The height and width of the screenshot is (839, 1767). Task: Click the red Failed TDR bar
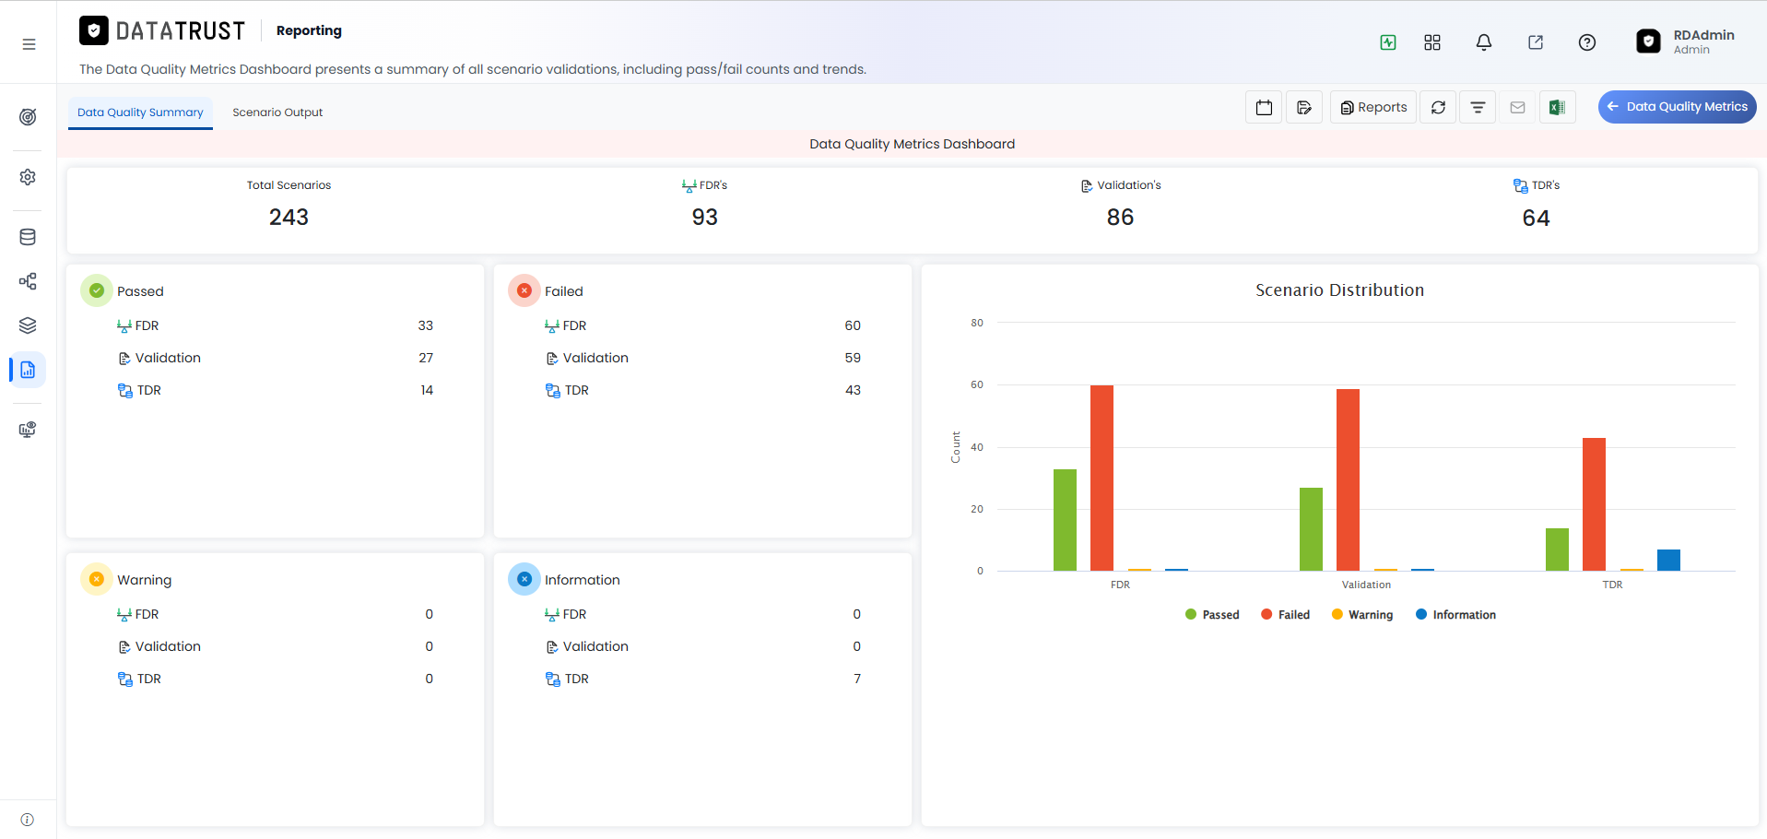point(1594,504)
